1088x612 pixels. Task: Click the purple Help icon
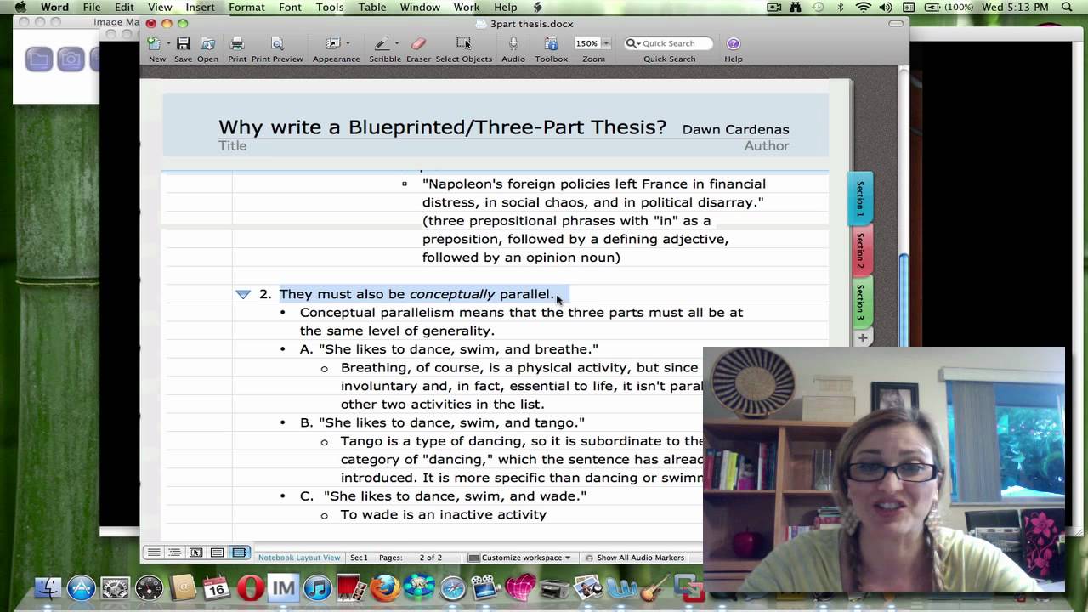click(733, 44)
